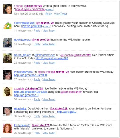Click PRsarahevans profile picture
Viewport: 120px width, 138px height.
(7, 75)
